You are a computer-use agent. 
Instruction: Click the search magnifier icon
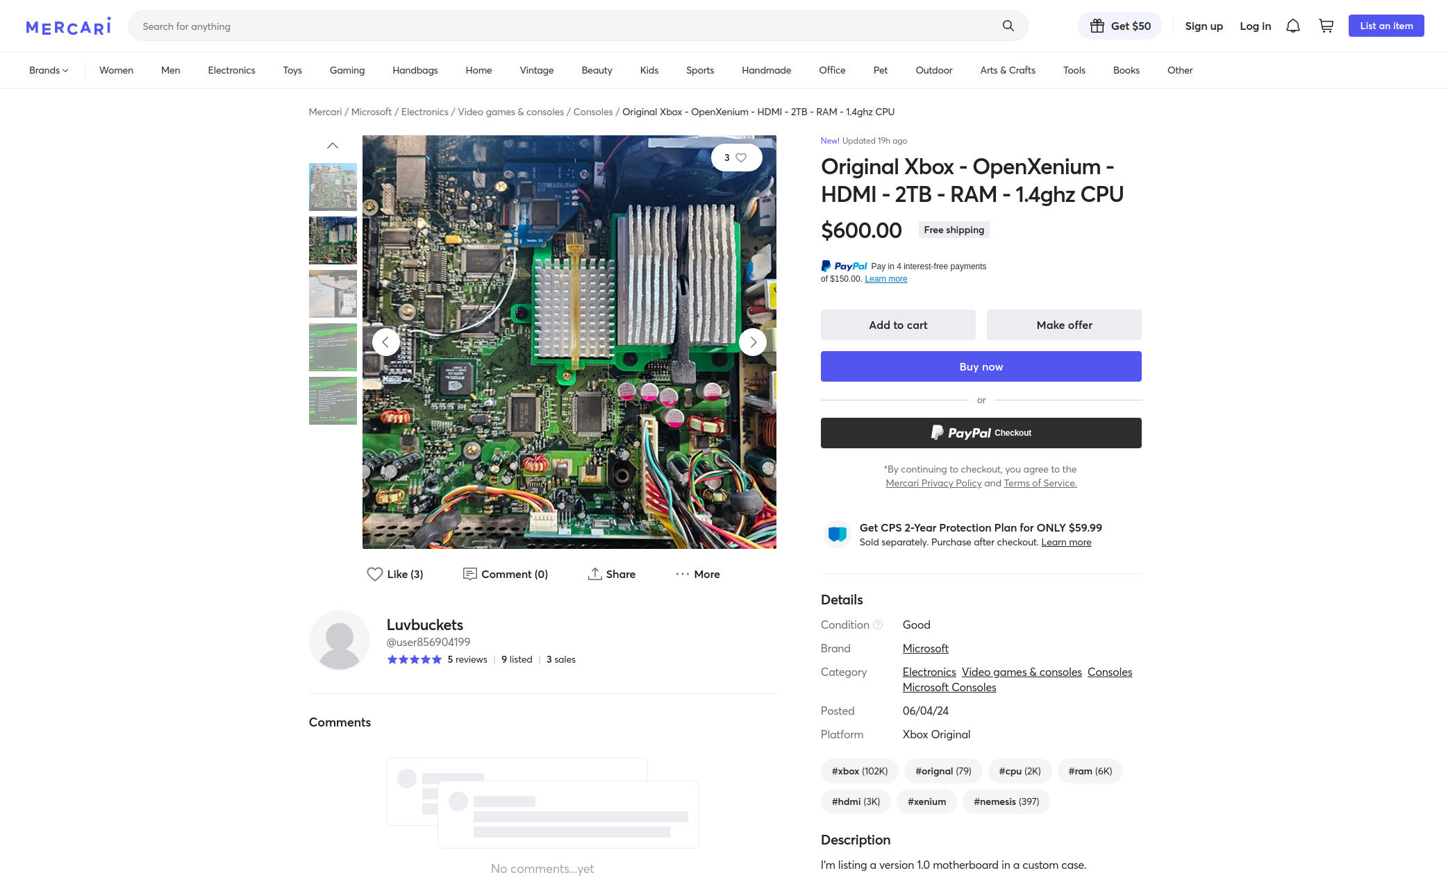[1008, 26]
